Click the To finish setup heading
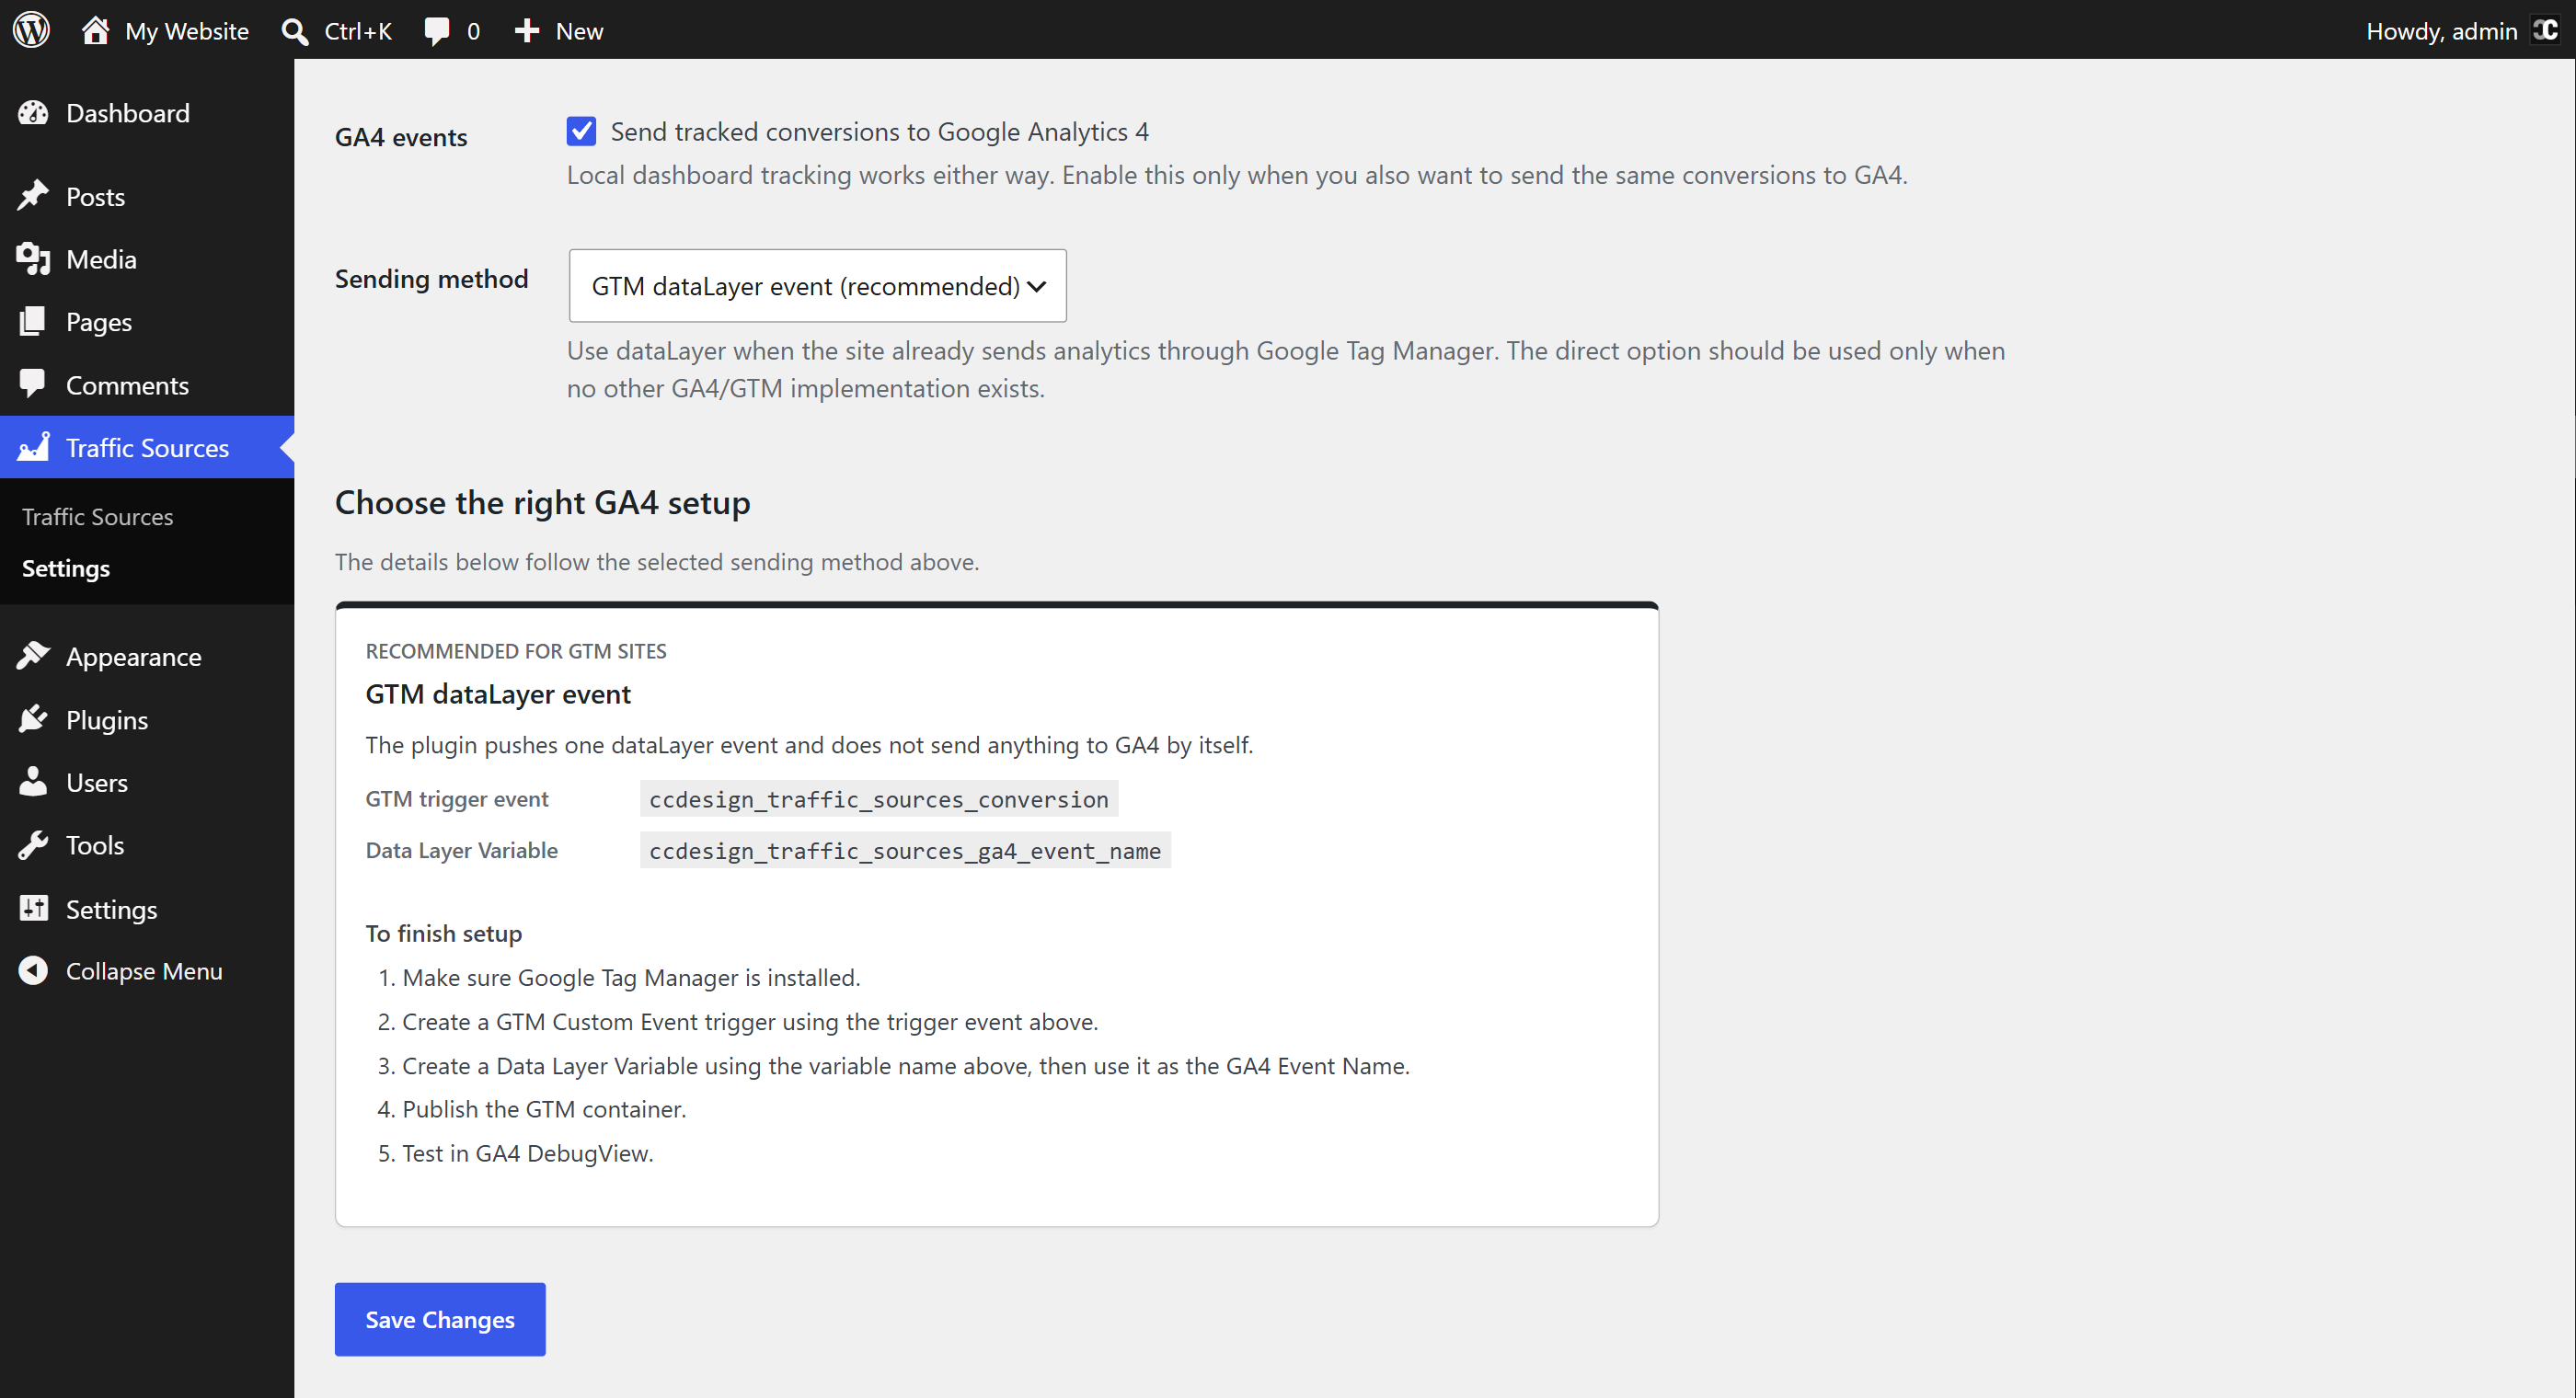 (444, 933)
